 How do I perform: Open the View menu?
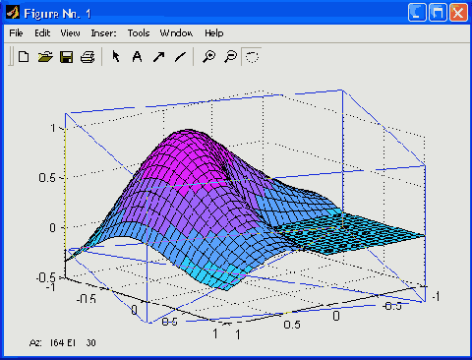[70, 33]
